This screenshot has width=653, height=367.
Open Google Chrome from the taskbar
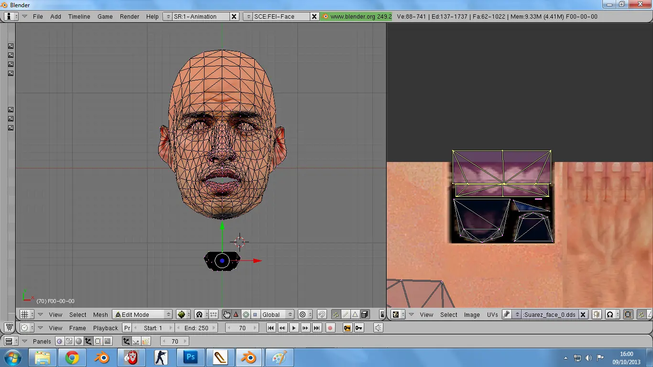72,357
